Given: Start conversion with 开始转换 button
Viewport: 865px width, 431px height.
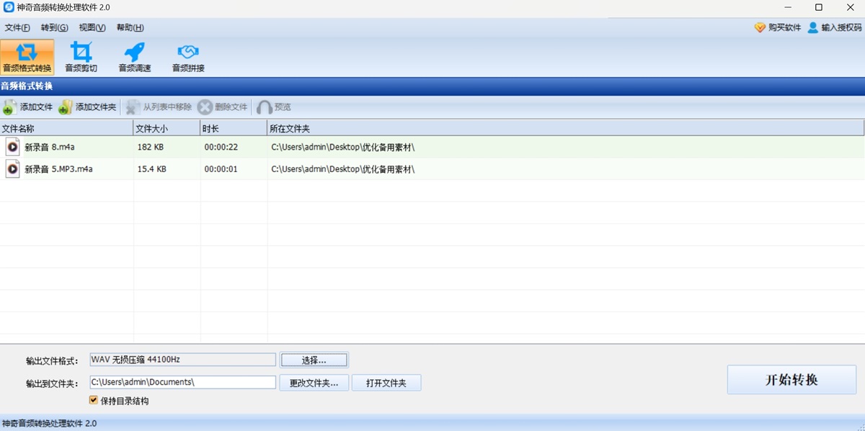Looking at the screenshot, I should click(x=791, y=380).
